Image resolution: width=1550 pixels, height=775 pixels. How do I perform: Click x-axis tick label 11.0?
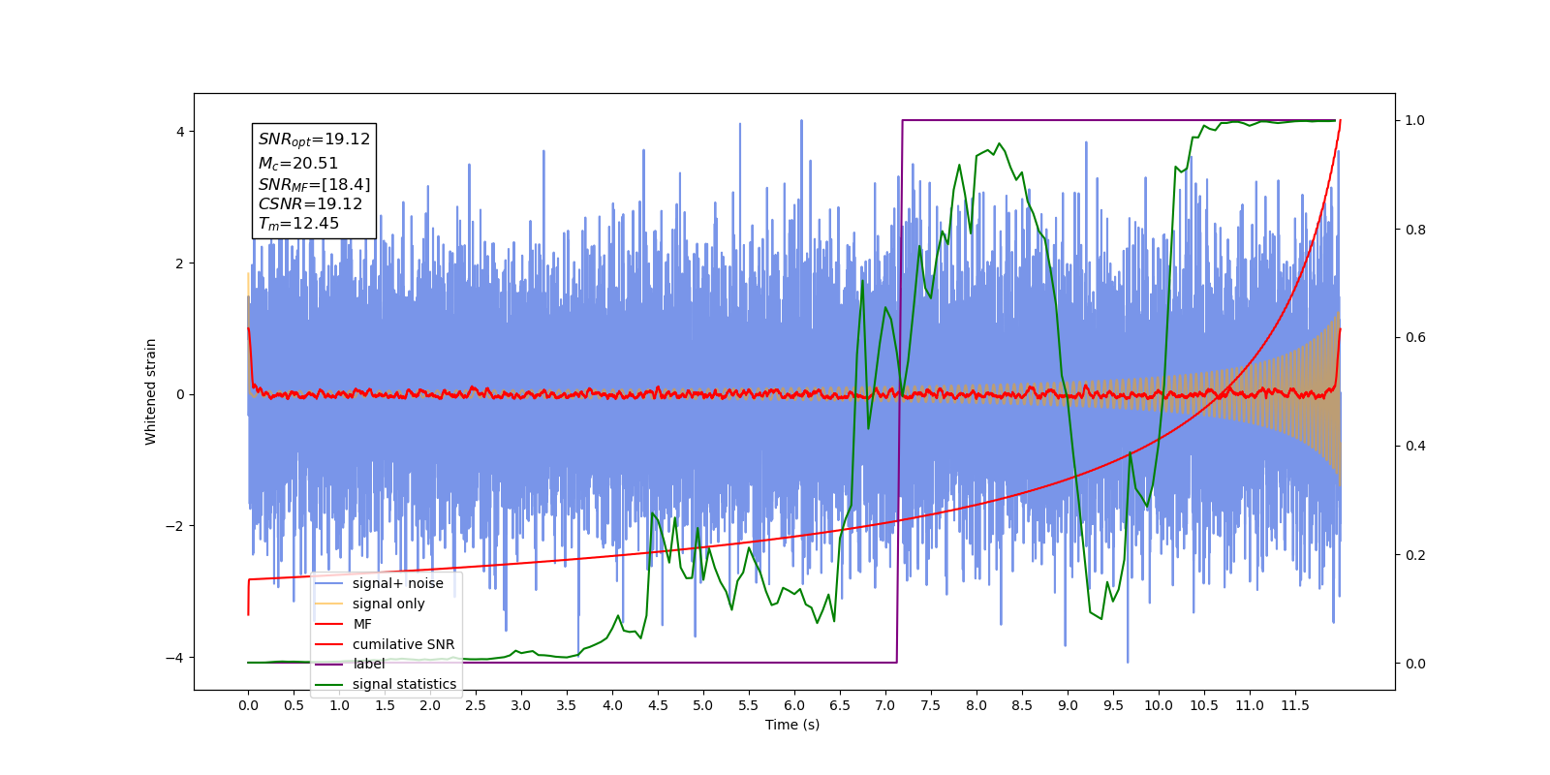click(1250, 705)
